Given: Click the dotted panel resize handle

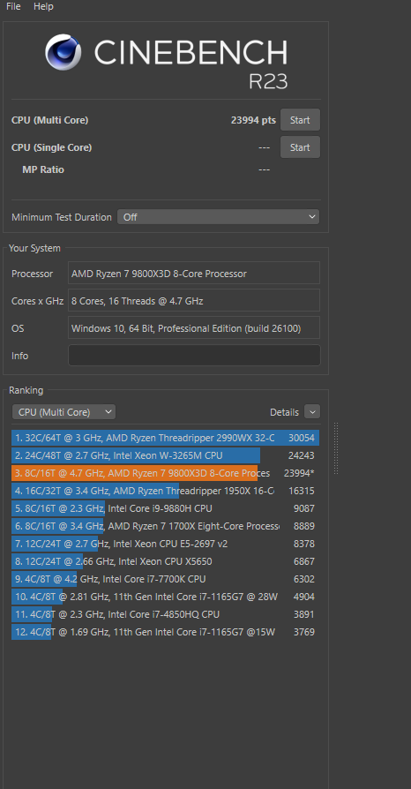Looking at the screenshot, I should (335, 447).
